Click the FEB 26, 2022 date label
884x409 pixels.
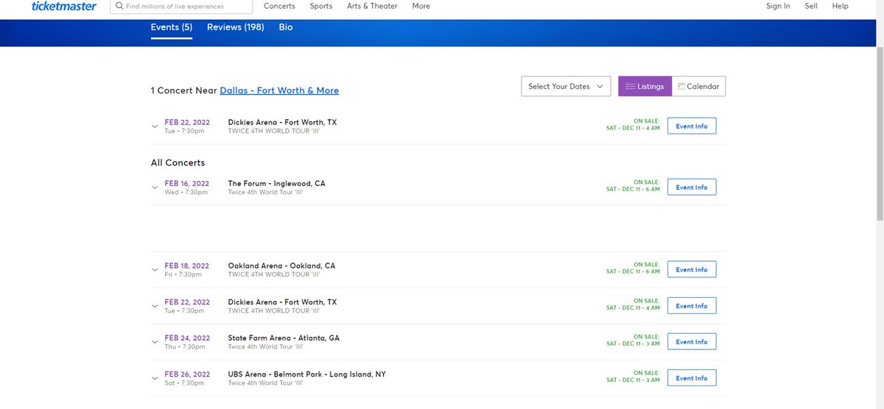pos(186,374)
